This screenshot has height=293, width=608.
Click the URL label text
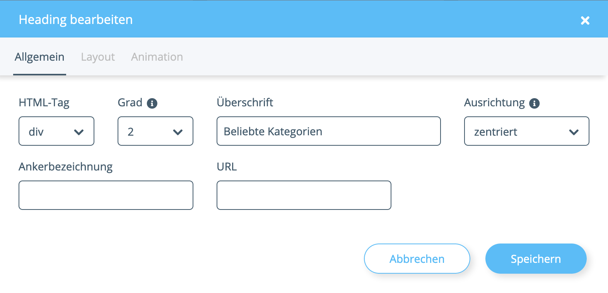(x=227, y=167)
